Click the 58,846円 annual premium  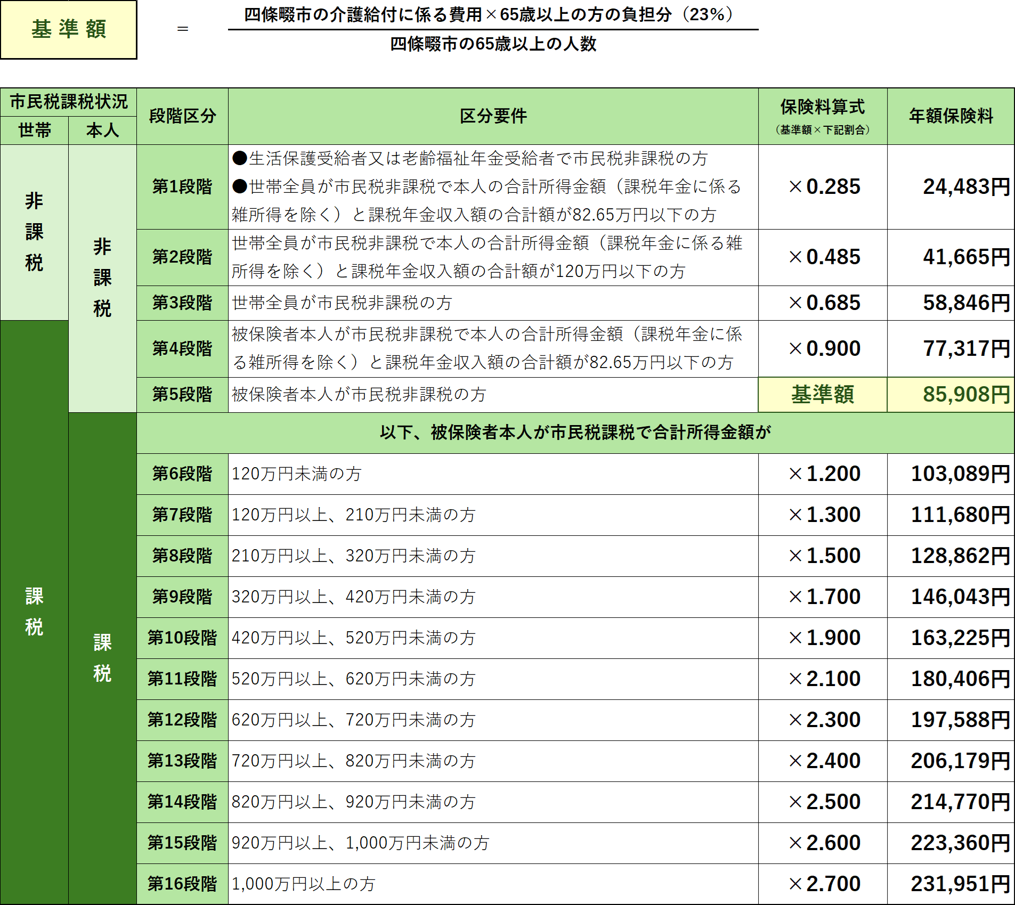(951, 303)
